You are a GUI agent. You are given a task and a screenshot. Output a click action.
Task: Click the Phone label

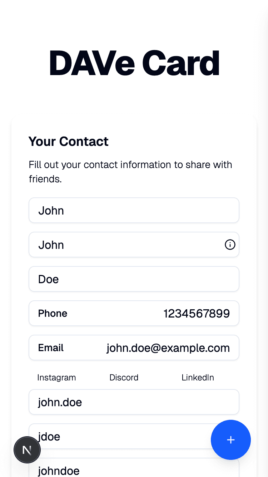53,314
